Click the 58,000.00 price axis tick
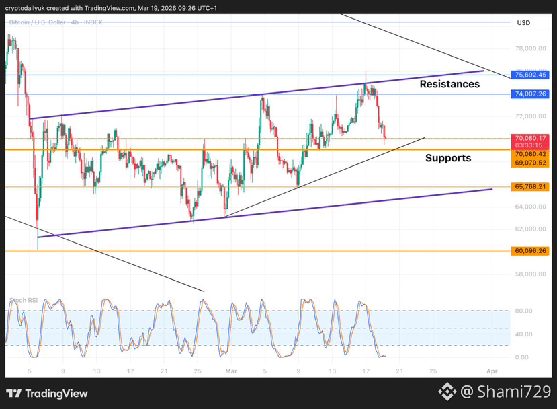This screenshot has width=557, height=409. 530,274
